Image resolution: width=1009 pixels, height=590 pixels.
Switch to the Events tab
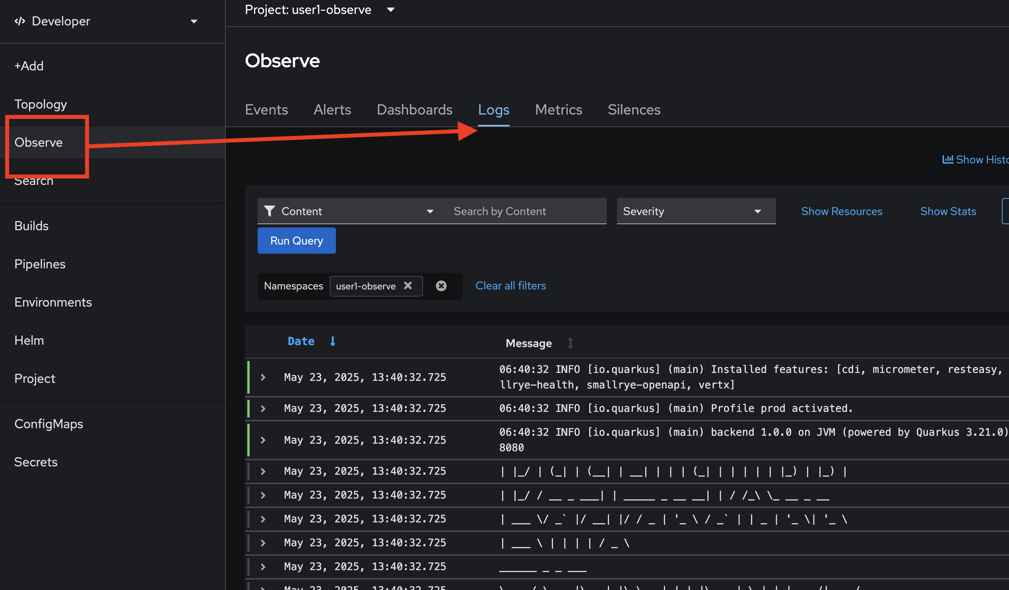(266, 109)
